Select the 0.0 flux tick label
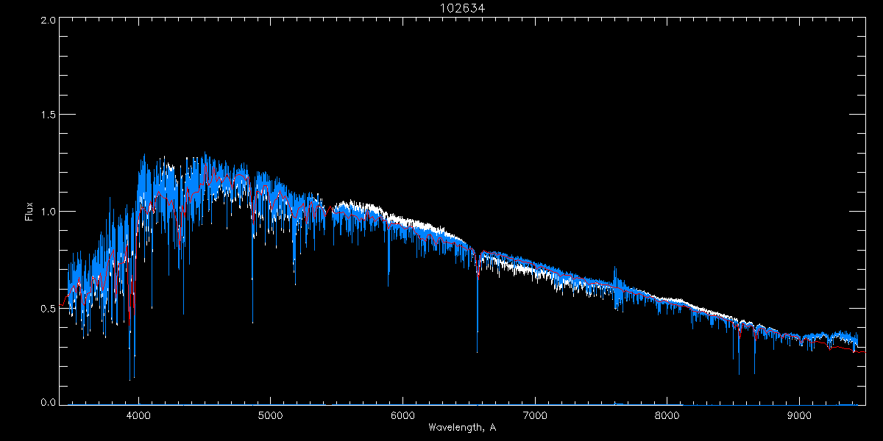This screenshot has width=883, height=441. click(x=47, y=402)
